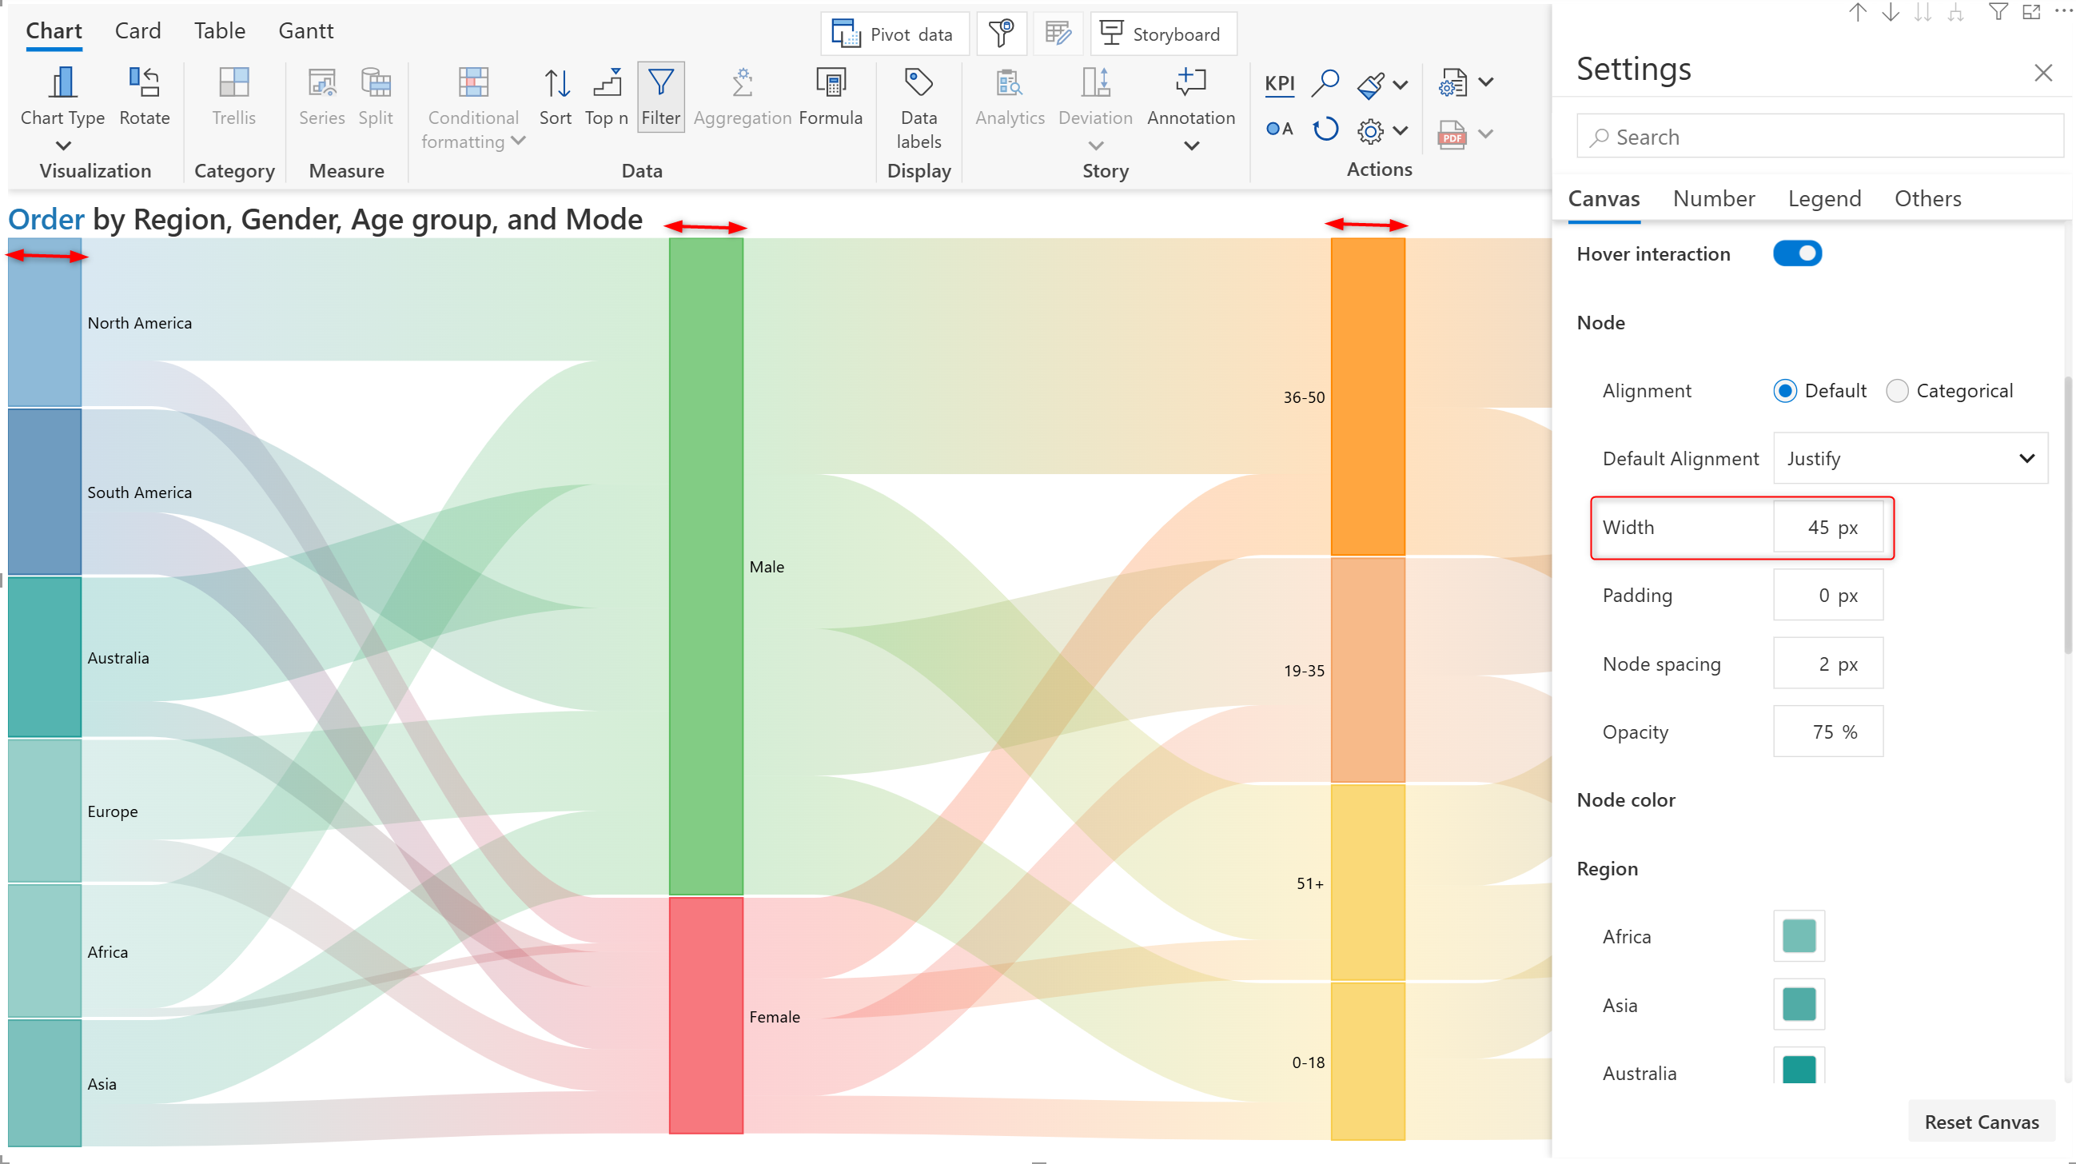Click the magnifier search action icon
Viewport: 2076px width, 1164px height.
(x=1325, y=83)
